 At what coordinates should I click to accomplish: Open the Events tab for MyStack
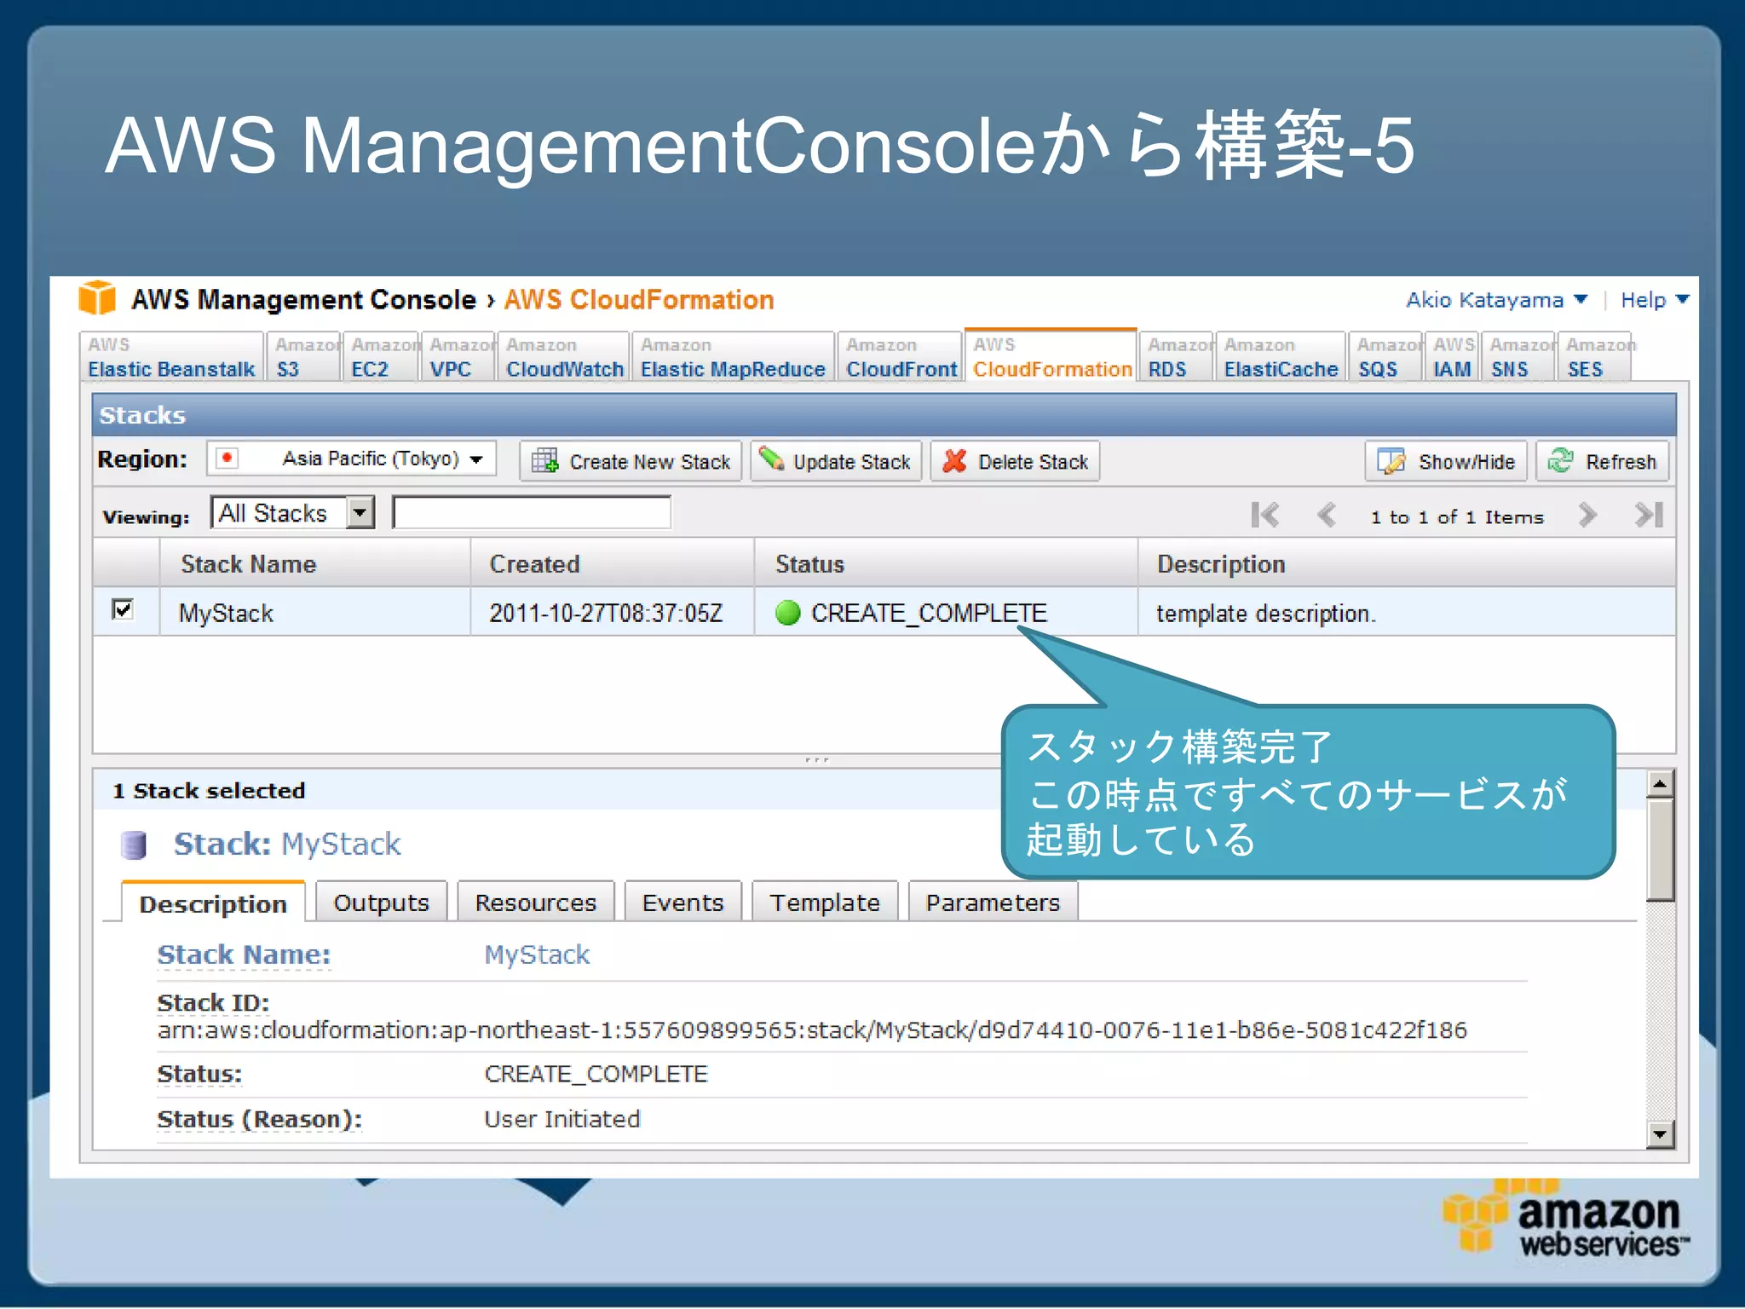pos(682,902)
